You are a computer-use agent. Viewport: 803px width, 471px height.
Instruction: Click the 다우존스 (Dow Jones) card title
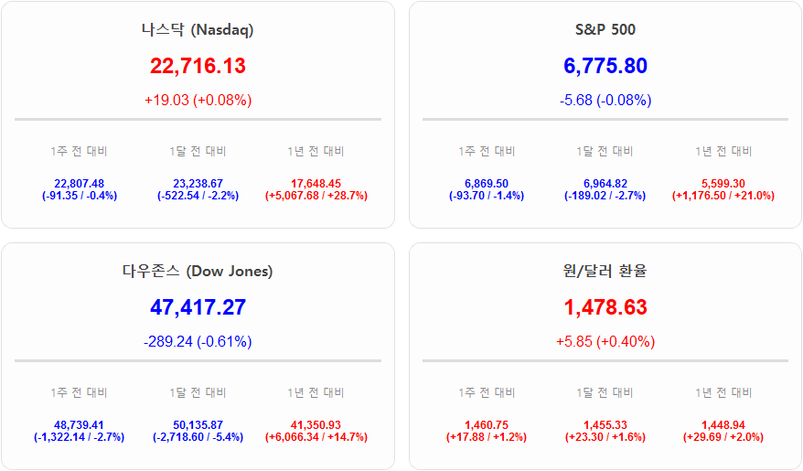[x=198, y=271]
